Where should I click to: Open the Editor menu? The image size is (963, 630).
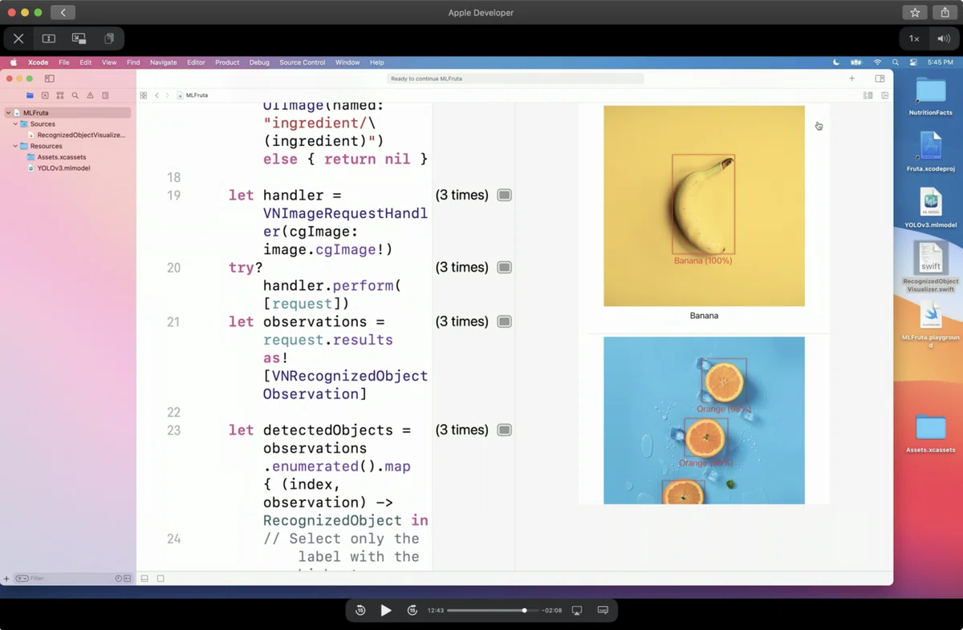196,63
